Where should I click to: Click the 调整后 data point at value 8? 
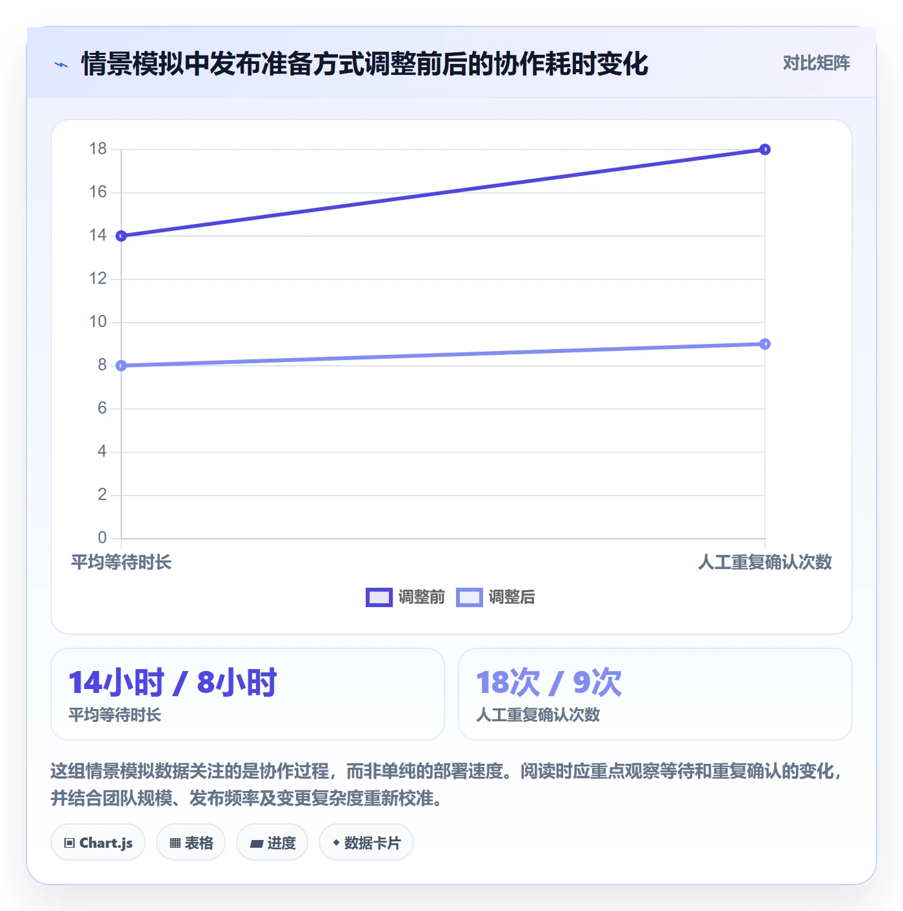(121, 366)
